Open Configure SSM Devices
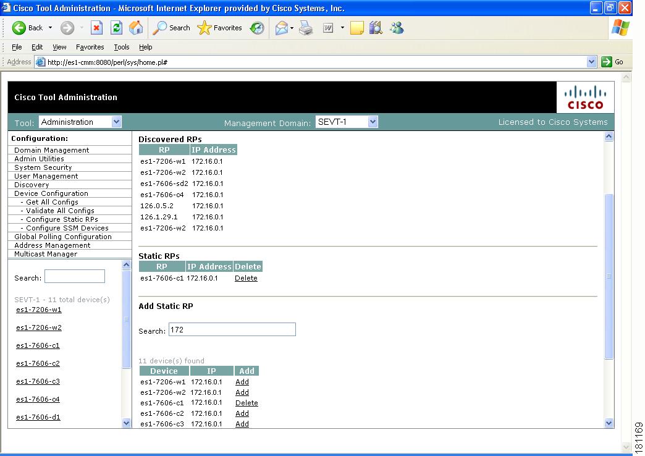This screenshot has height=456, width=645. click(x=67, y=228)
